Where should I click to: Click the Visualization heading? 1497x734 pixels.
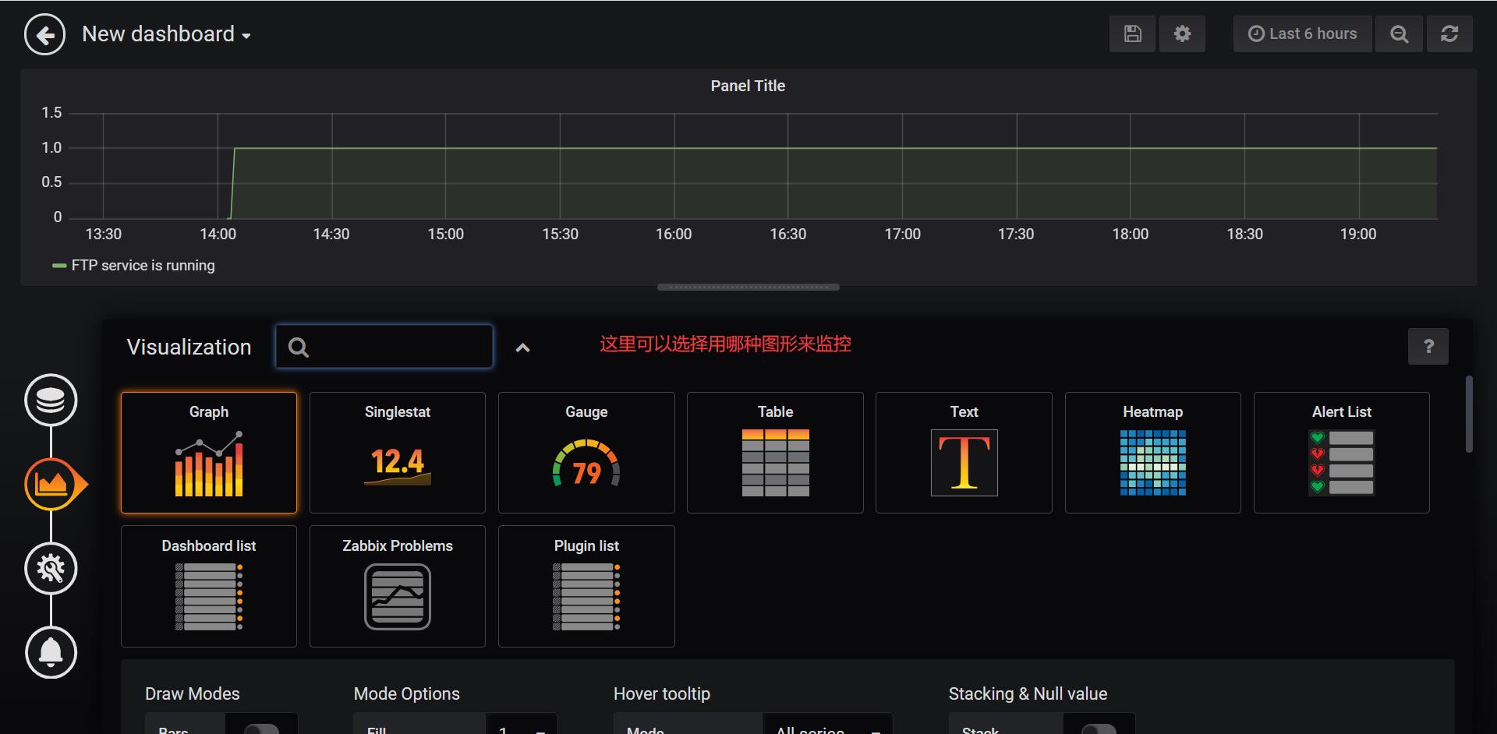189,347
